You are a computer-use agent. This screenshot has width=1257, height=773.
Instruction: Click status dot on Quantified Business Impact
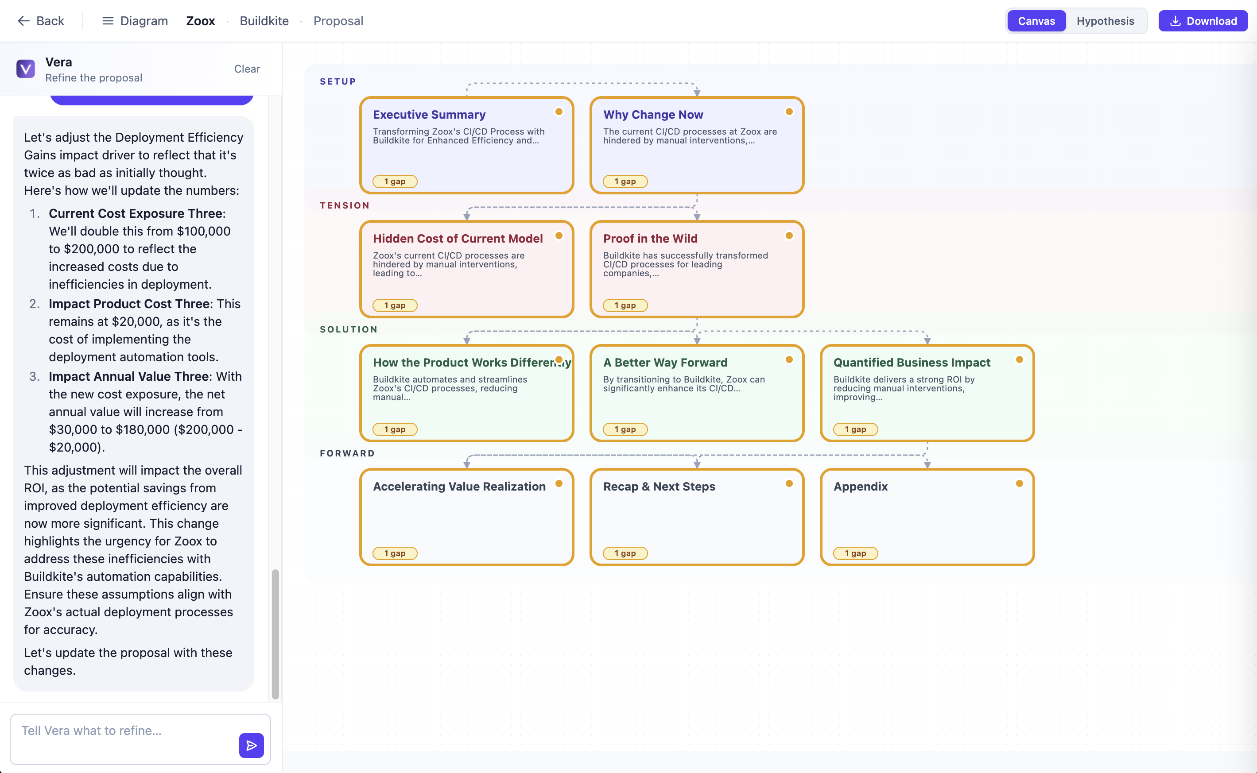[1020, 359]
